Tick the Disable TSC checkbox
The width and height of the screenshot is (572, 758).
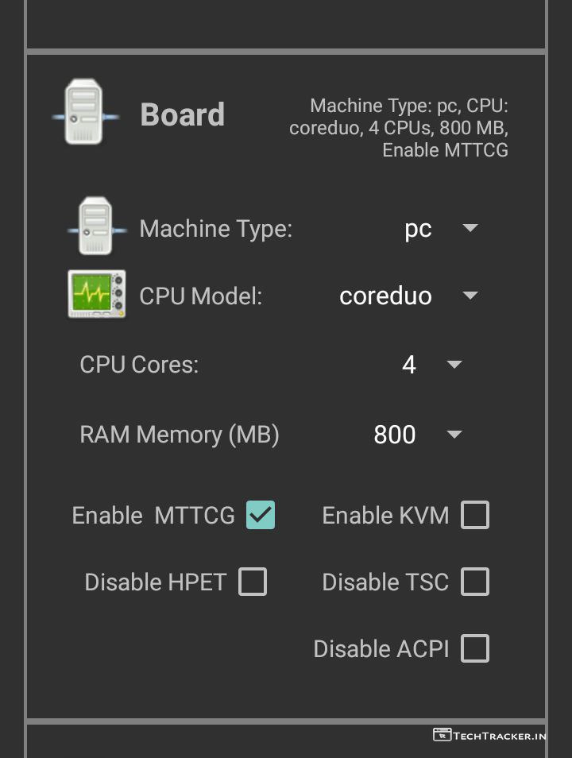click(475, 582)
